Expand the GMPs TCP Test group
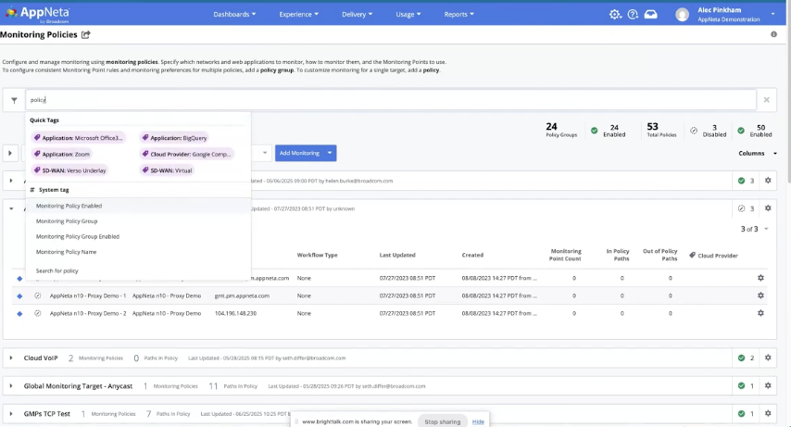 [x=10, y=413]
